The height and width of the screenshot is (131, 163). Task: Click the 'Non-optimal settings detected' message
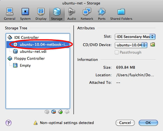[67, 123]
